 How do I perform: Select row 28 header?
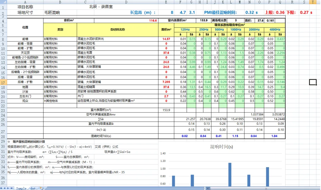click(x=3, y=137)
